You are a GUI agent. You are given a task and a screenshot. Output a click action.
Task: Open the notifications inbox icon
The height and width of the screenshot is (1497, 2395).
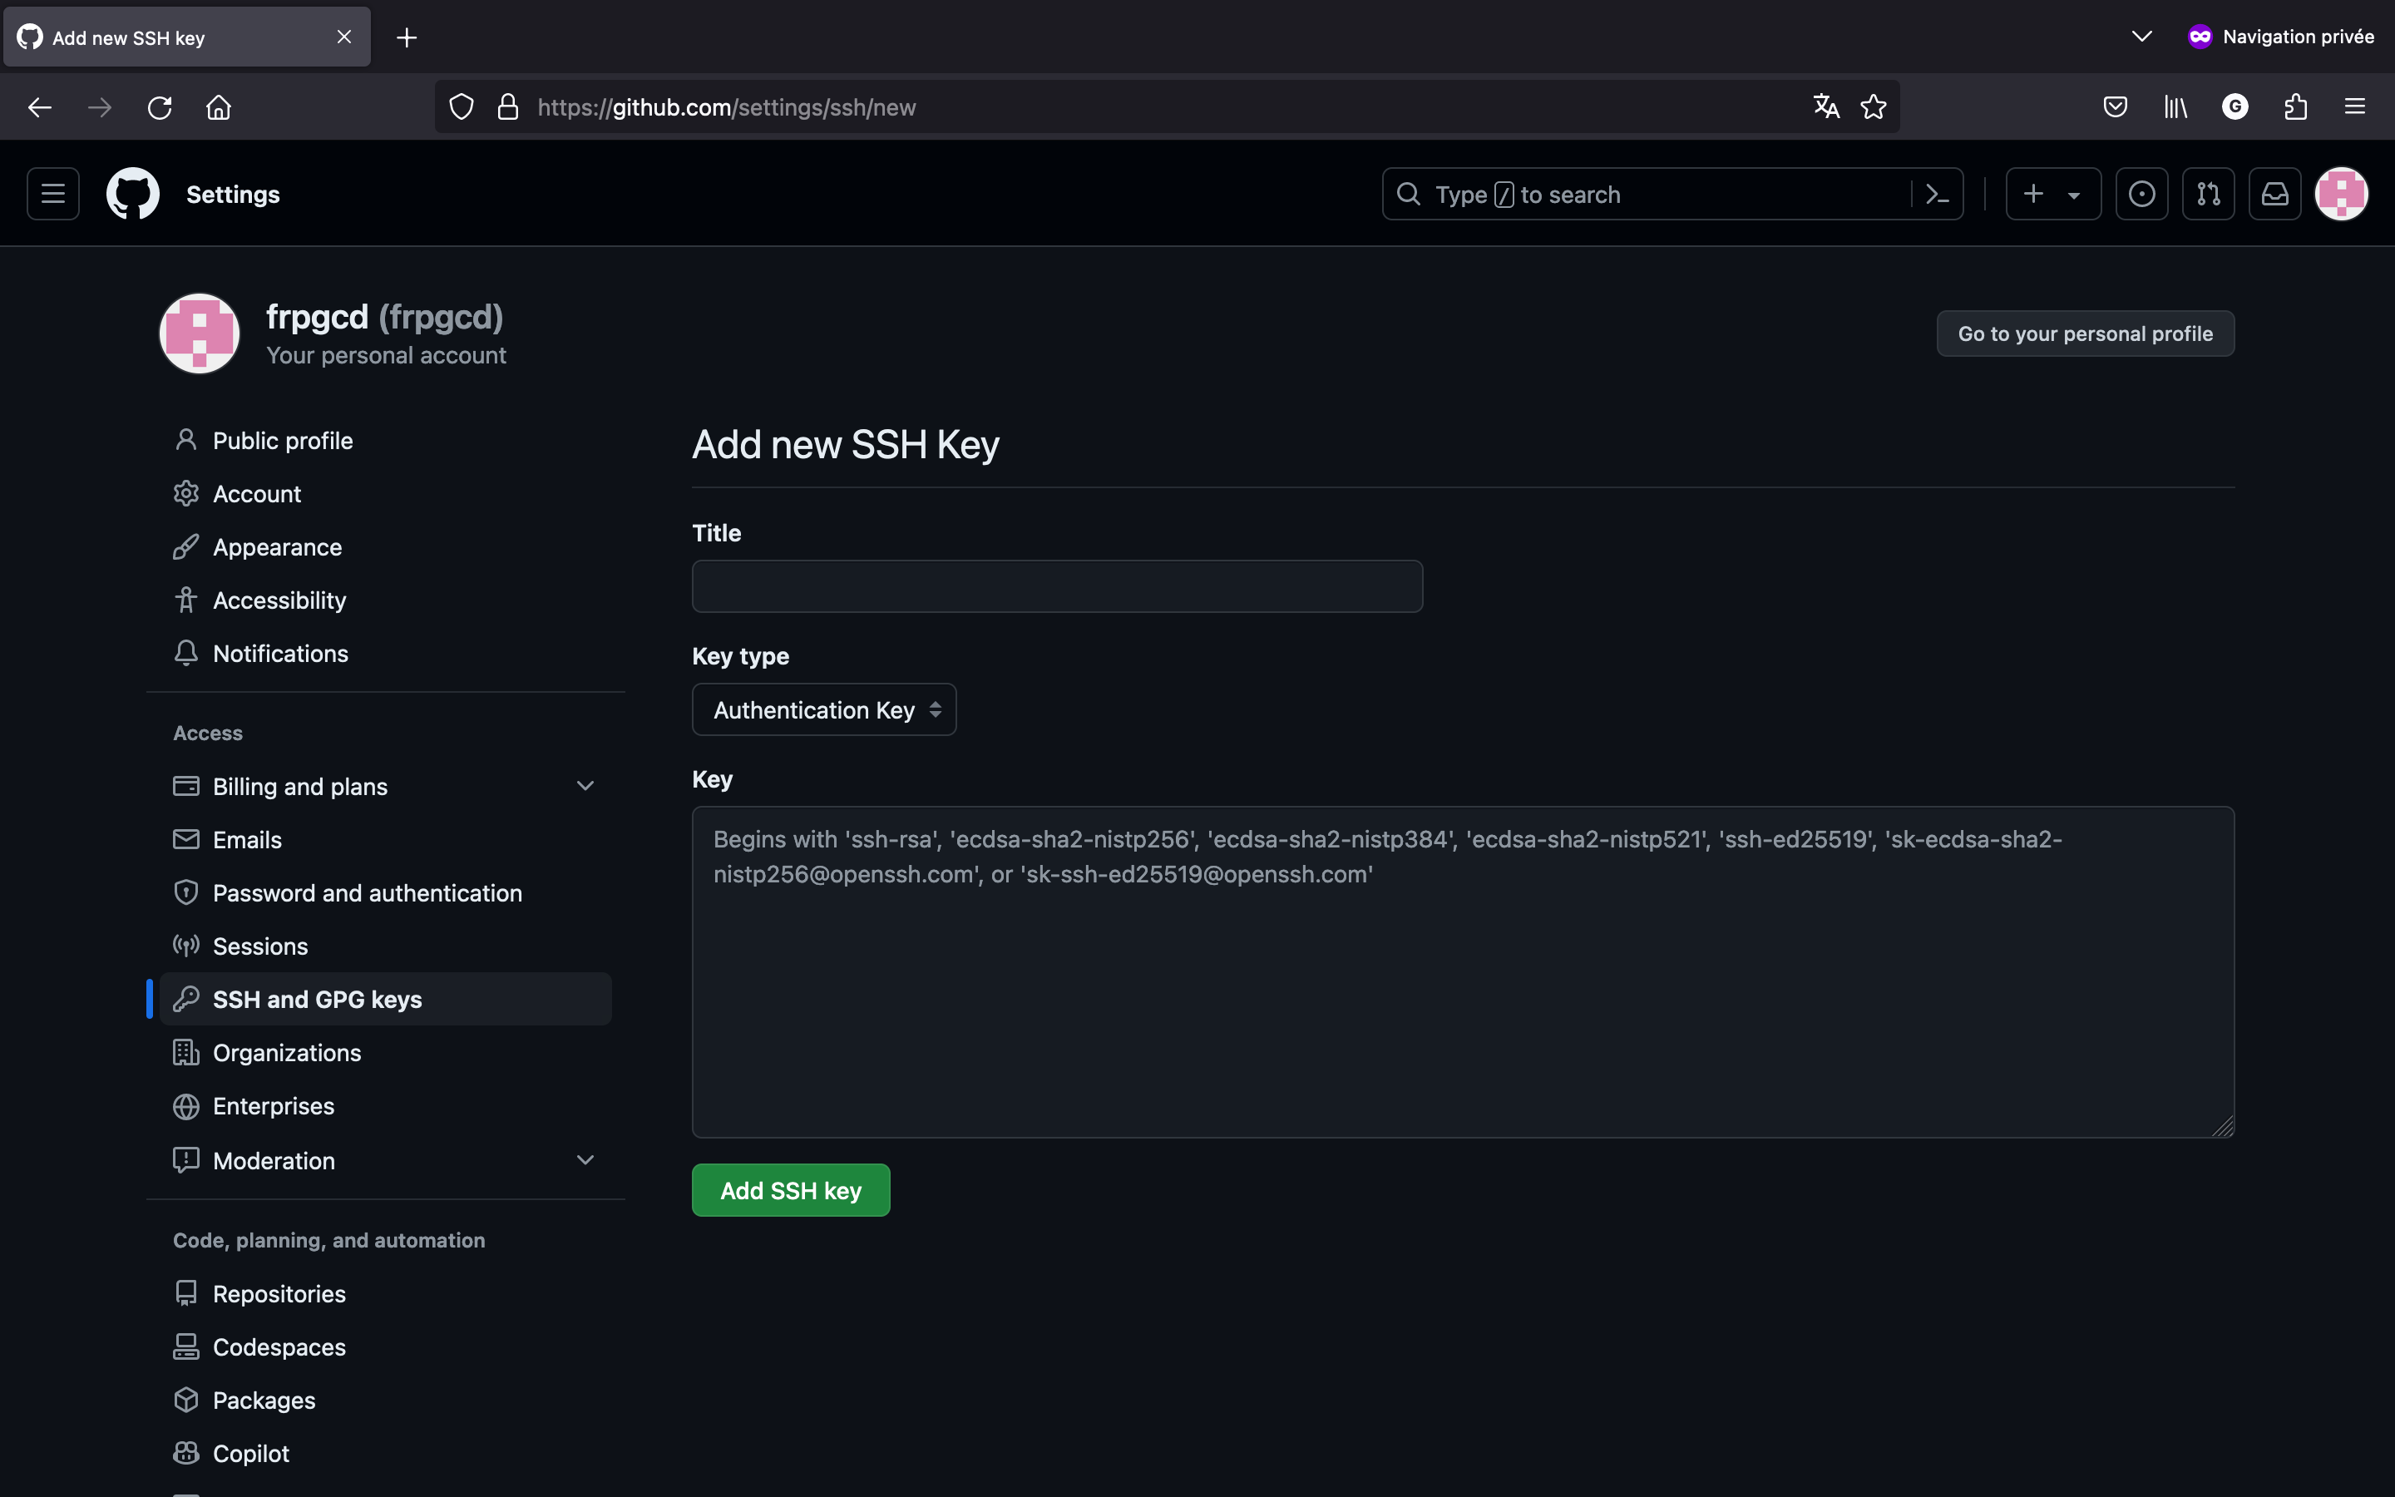pos(2274,194)
